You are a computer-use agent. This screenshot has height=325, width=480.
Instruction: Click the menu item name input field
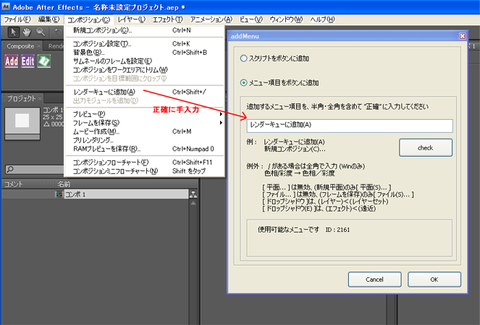point(350,126)
